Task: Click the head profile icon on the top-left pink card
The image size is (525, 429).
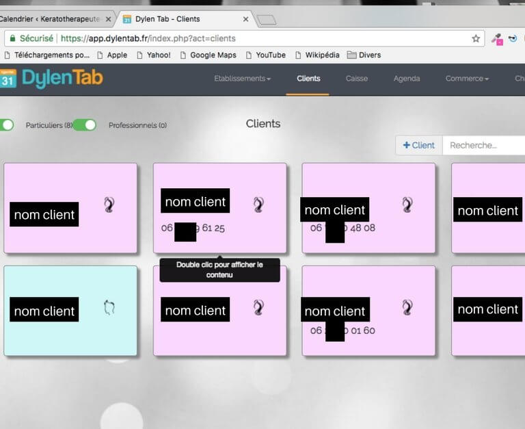Action: 109,204
